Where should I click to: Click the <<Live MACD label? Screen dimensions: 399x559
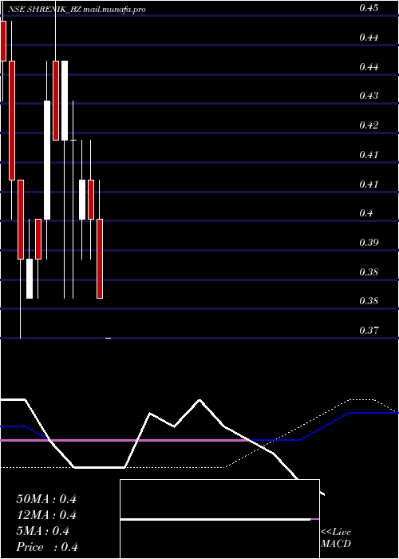336,537
